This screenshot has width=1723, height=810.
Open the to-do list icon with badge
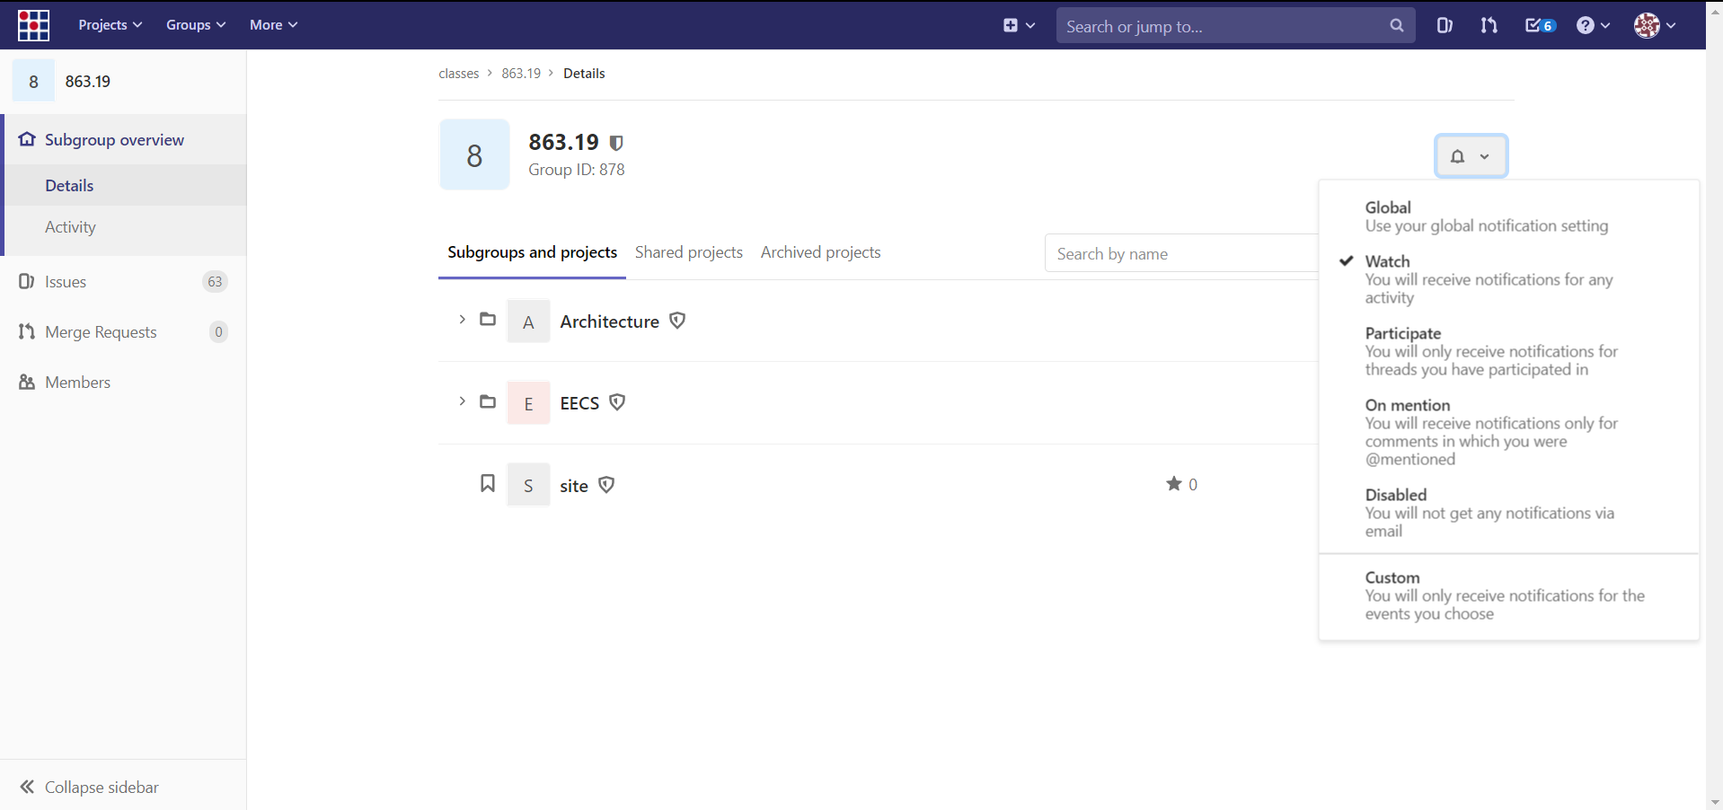pos(1540,25)
